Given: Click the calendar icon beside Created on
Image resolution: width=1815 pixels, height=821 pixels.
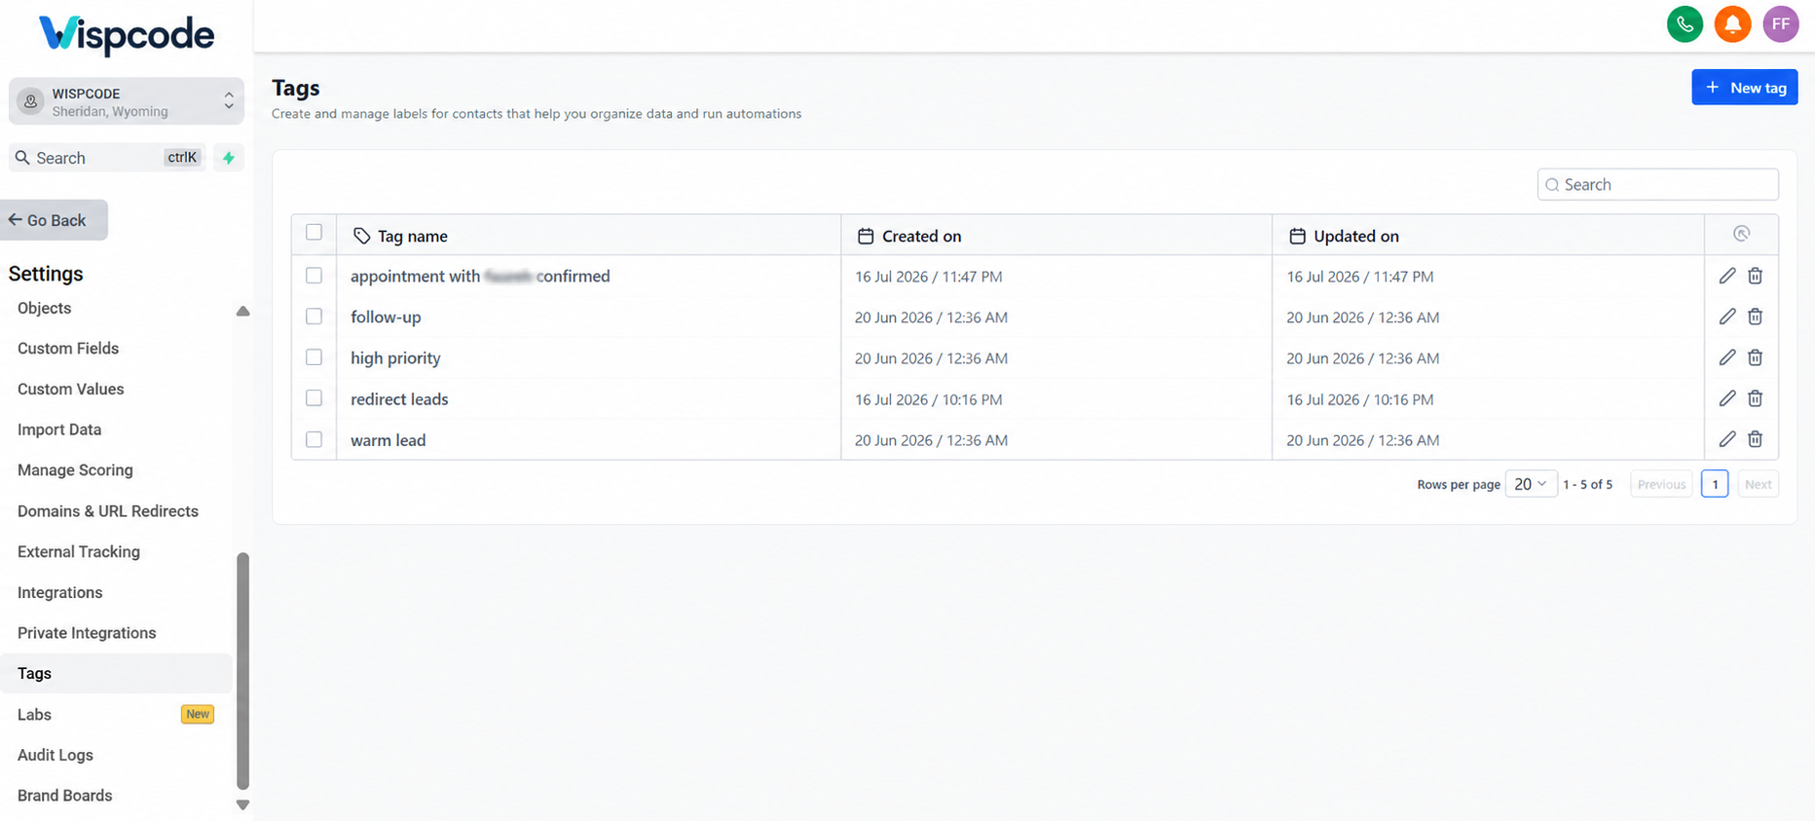Looking at the screenshot, I should pyautogui.click(x=865, y=236).
